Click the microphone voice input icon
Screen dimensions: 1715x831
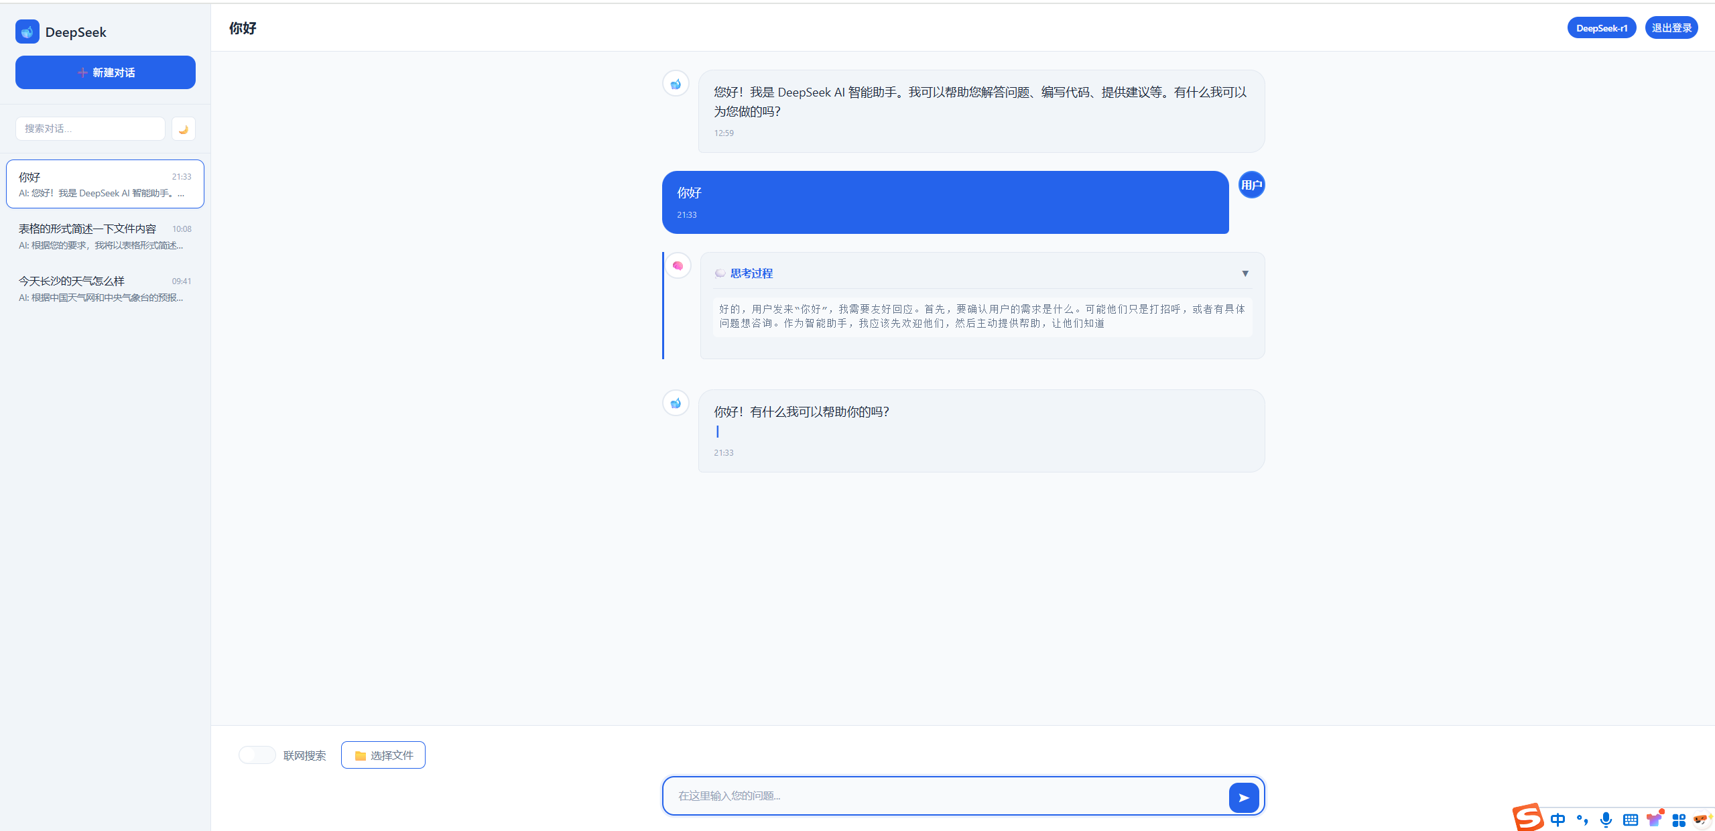1606,820
